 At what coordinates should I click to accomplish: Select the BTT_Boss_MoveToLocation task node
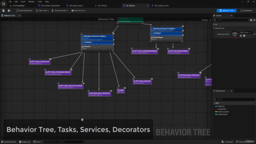70,86
